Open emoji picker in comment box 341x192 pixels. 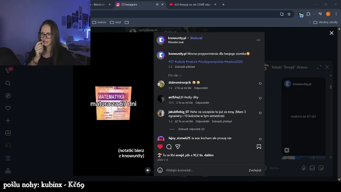[160, 170]
